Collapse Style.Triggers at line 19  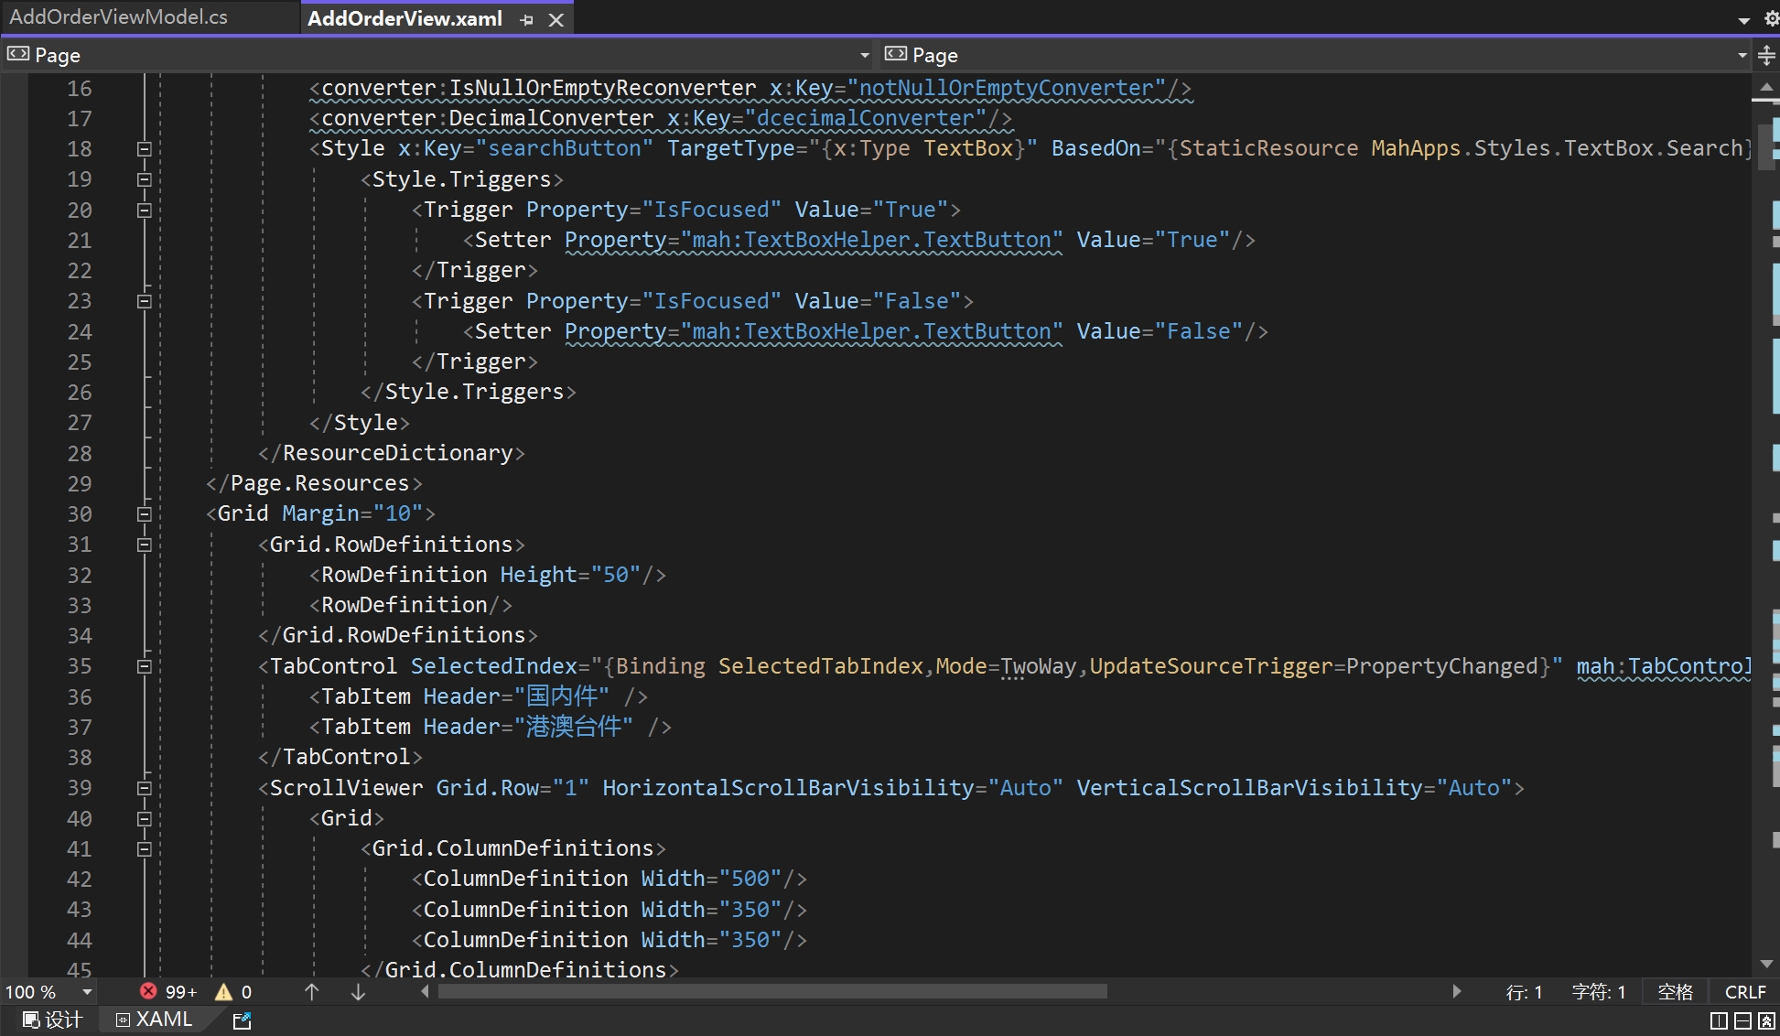click(x=144, y=179)
